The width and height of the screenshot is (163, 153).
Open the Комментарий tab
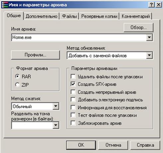pos(136,16)
